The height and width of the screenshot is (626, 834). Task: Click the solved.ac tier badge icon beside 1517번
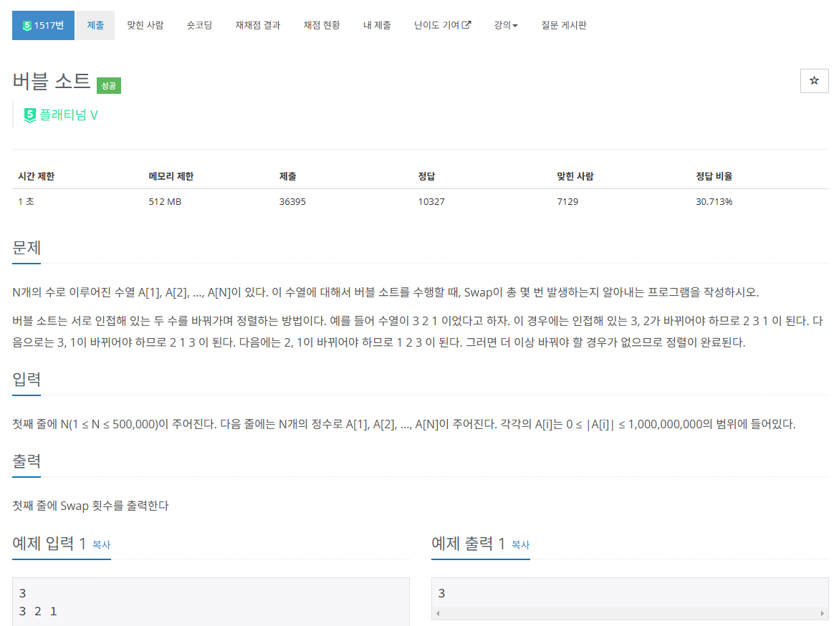[27, 24]
